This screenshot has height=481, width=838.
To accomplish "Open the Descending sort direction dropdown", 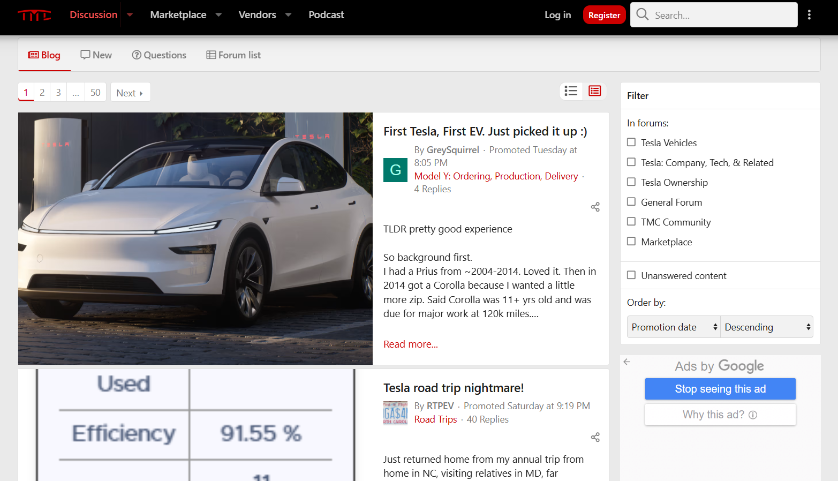I will coord(767,327).
